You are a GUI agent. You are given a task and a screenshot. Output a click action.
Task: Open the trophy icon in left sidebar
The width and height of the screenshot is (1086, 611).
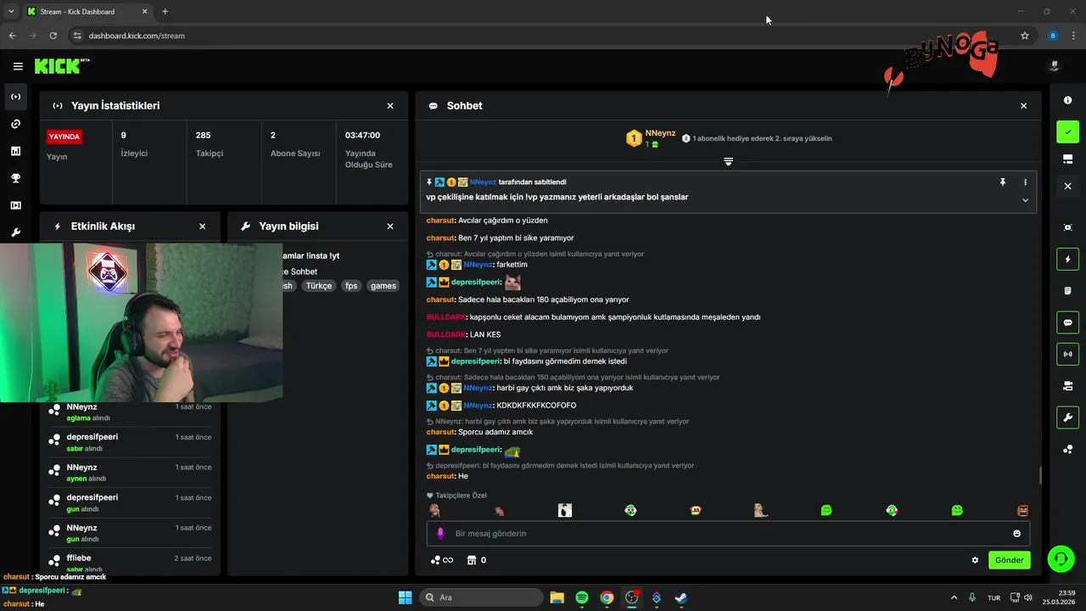coord(15,178)
